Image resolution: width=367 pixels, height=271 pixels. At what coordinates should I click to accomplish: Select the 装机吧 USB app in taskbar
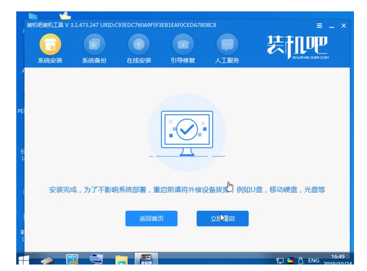[x=146, y=259]
